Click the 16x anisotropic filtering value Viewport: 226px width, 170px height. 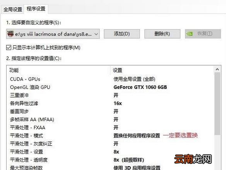[x=118, y=103]
